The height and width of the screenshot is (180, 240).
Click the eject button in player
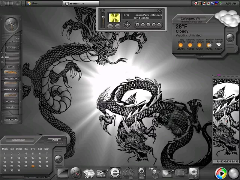[x=138, y=25]
